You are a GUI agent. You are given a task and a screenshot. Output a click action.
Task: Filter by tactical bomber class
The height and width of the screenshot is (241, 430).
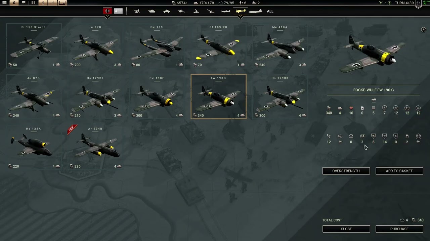[x=241, y=11]
